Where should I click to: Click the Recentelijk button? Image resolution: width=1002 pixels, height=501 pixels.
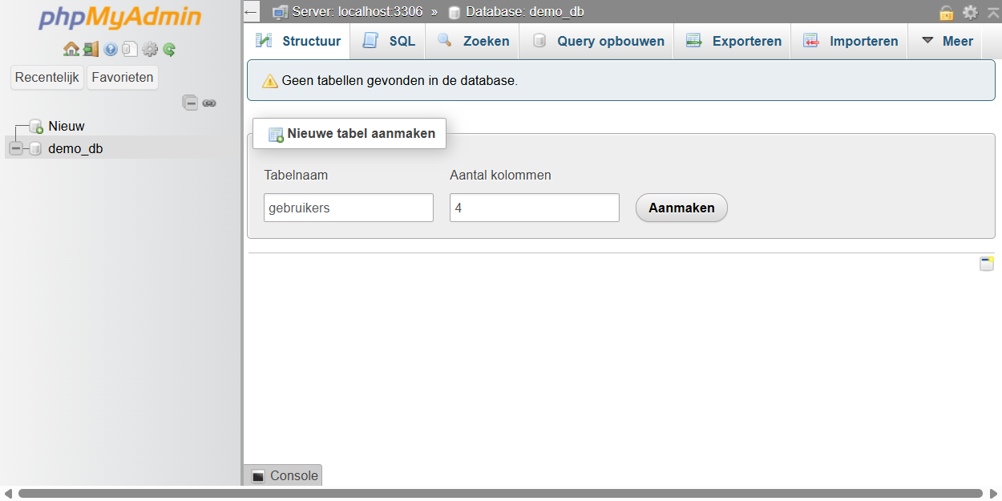coord(47,78)
